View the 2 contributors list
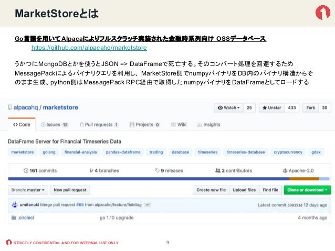The image size is (335, 251). [234, 171]
